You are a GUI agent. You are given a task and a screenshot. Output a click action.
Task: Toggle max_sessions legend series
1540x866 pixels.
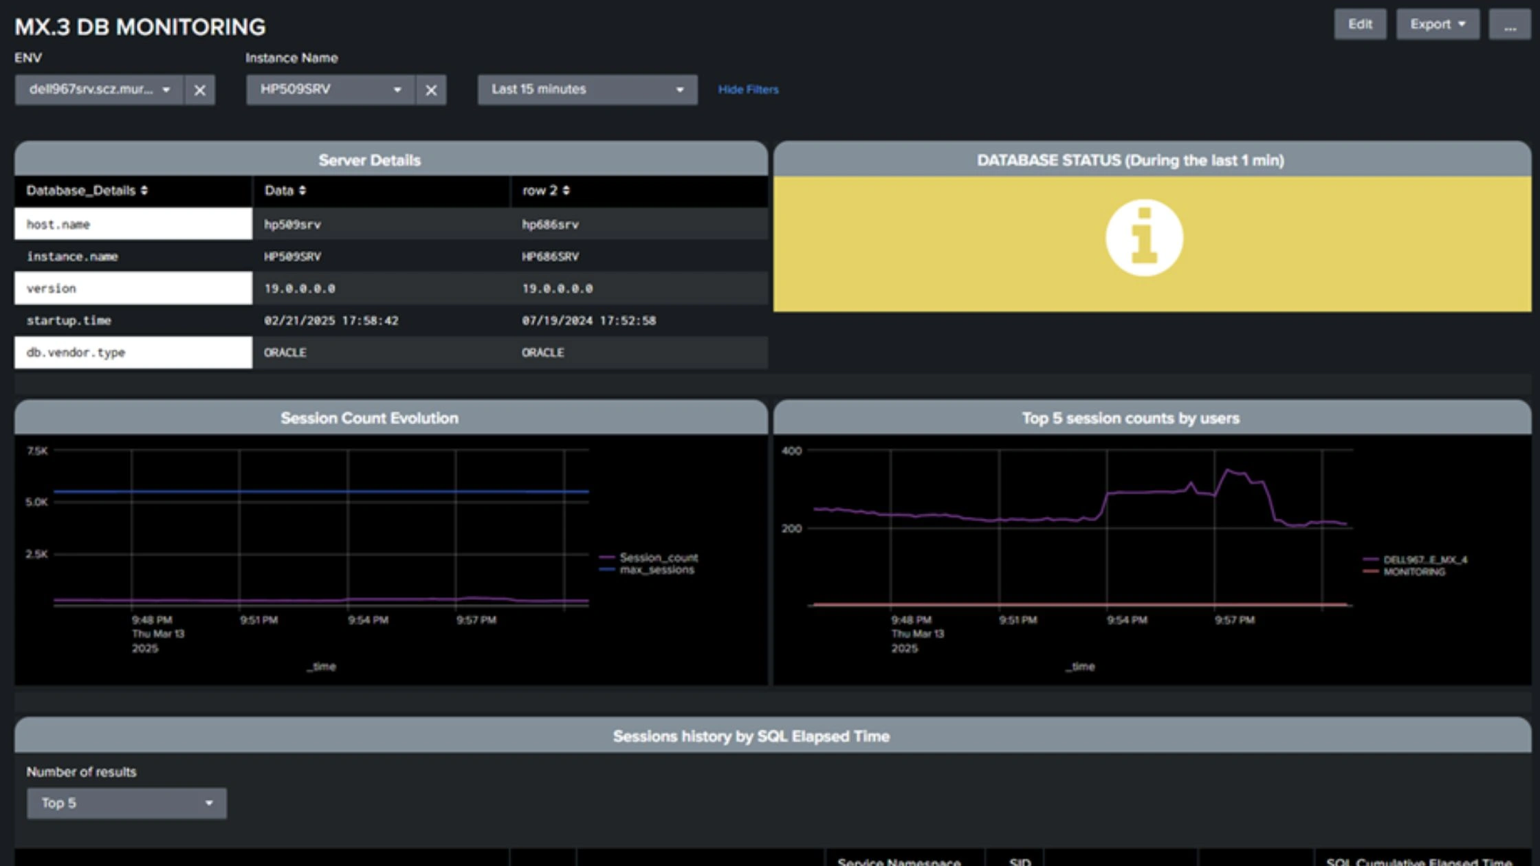(656, 570)
